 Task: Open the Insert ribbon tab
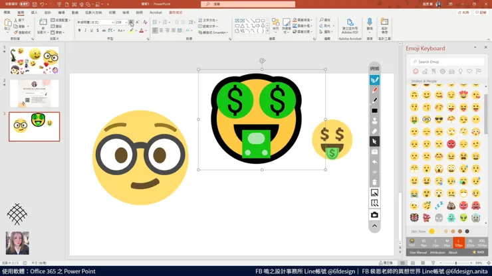34,13
